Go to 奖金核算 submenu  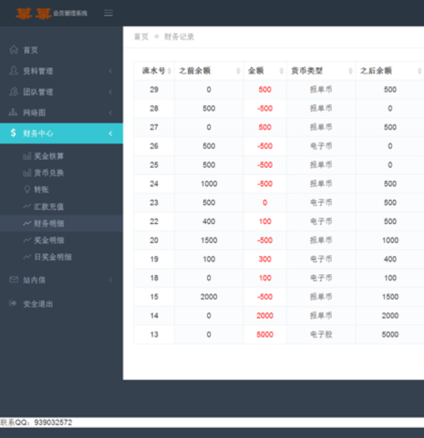coord(61,156)
